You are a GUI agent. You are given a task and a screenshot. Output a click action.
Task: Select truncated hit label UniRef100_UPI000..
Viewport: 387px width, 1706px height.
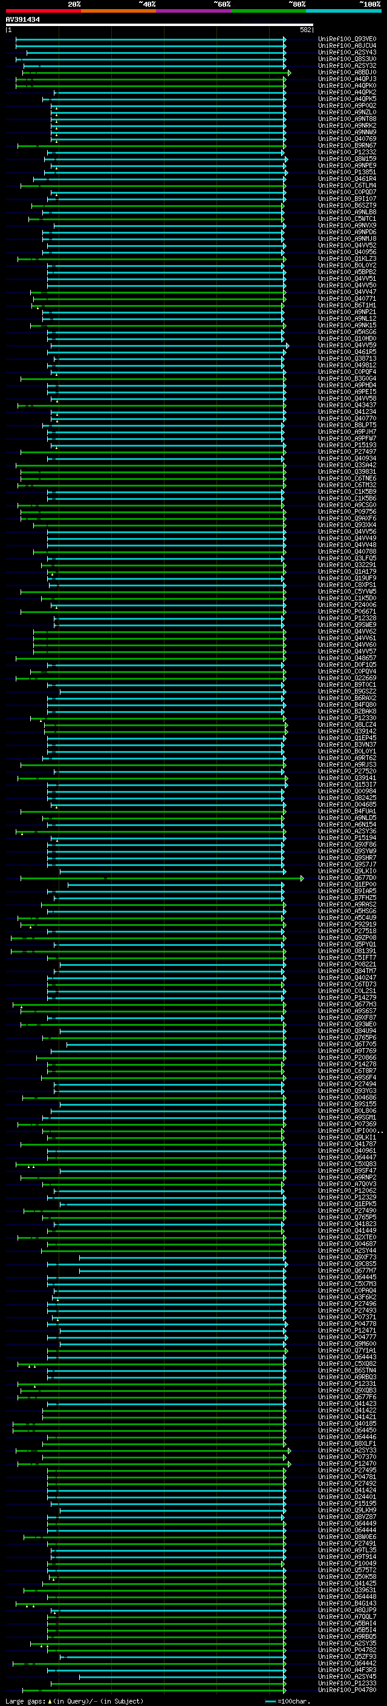tap(351, 1131)
